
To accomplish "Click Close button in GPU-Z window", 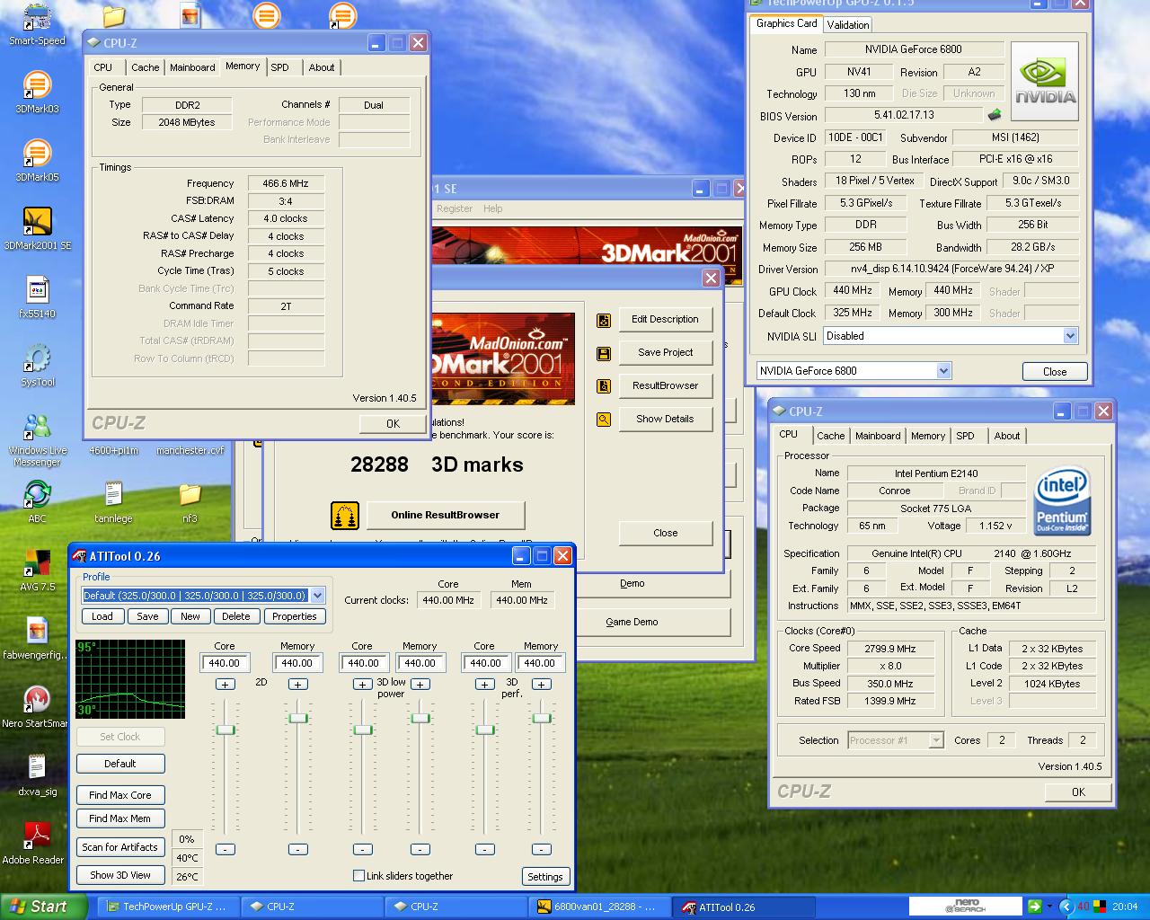I will (x=1055, y=371).
